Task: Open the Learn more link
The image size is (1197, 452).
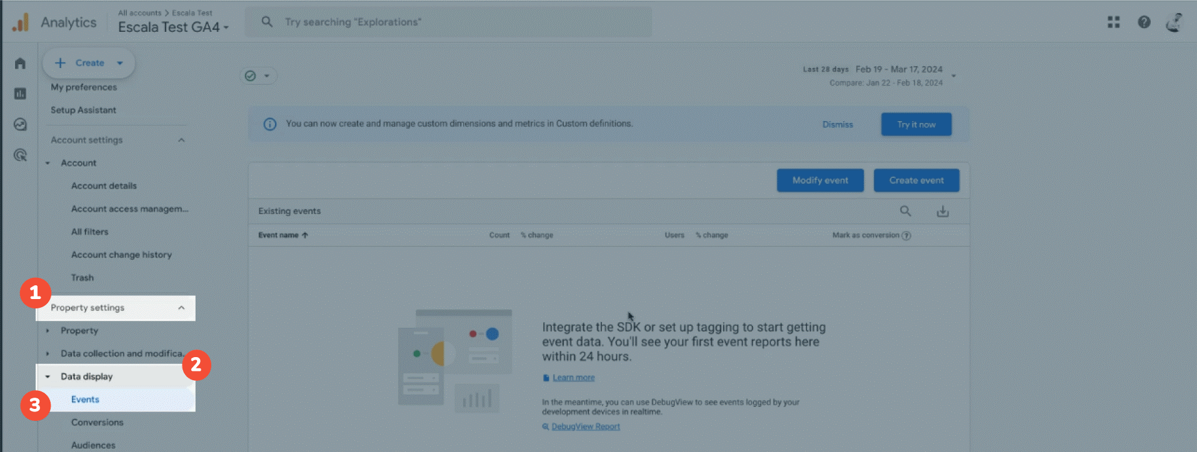Action: 574,378
